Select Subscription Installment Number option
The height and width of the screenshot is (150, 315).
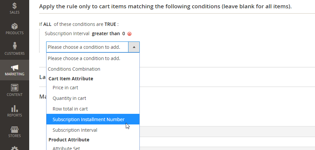pos(88,119)
